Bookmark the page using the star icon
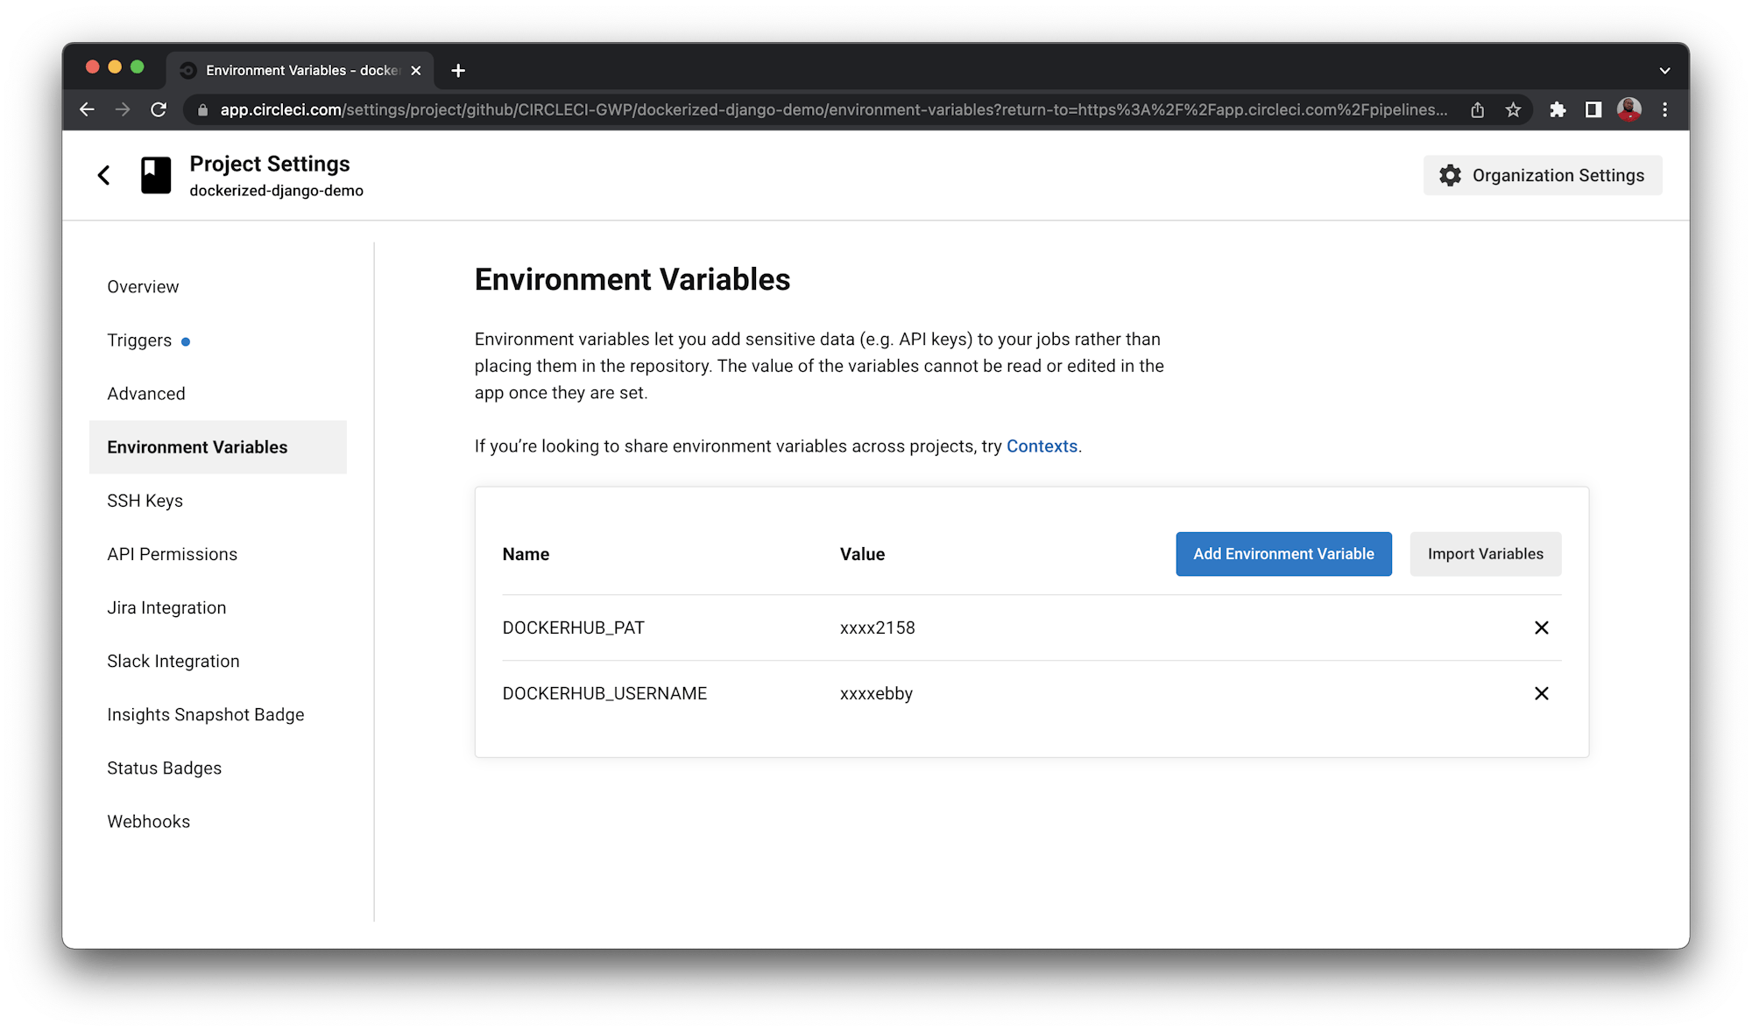This screenshot has height=1031, width=1752. click(x=1513, y=109)
